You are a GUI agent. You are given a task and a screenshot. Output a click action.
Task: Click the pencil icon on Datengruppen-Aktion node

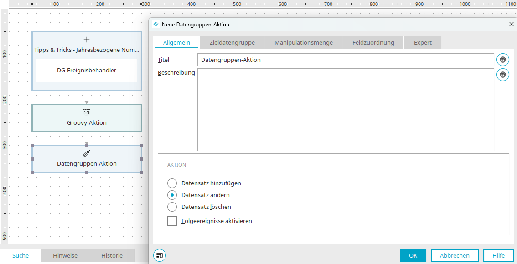(87, 153)
